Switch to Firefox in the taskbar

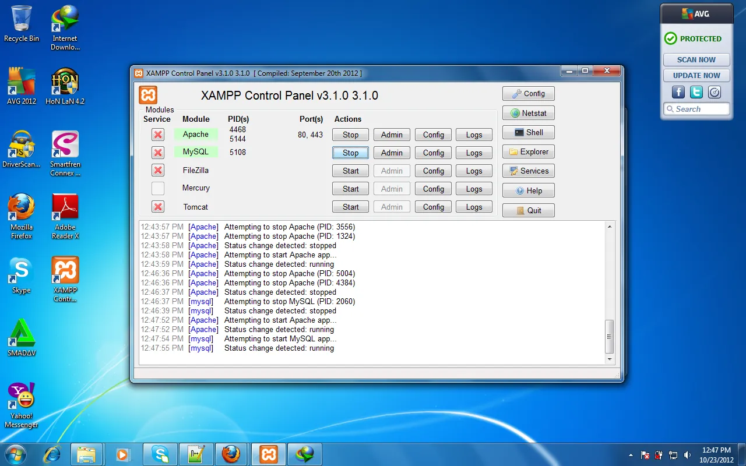(232, 454)
